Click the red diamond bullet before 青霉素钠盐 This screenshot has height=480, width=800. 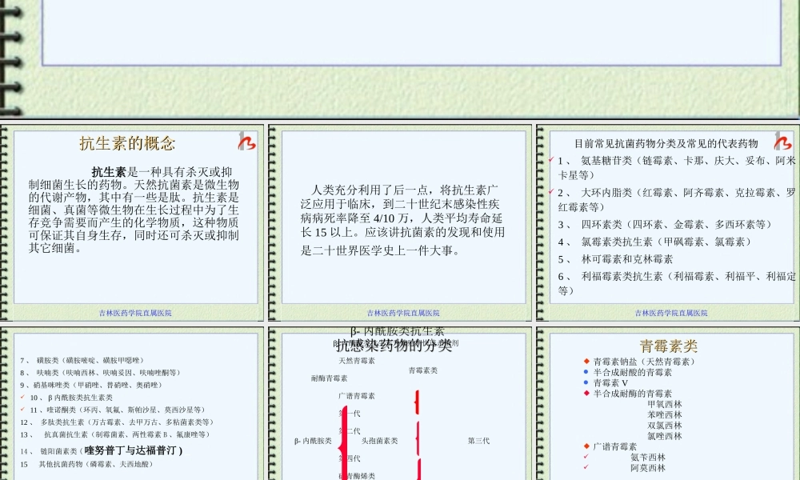pyautogui.click(x=586, y=361)
